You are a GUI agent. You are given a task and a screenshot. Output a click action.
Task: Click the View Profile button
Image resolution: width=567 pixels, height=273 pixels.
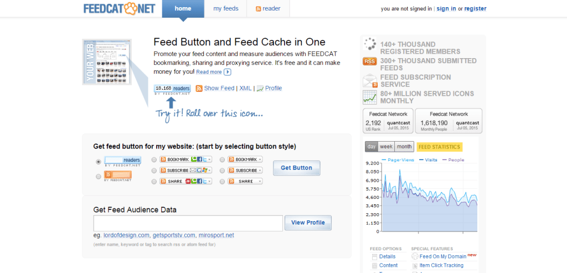pyautogui.click(x=308, y=223)
